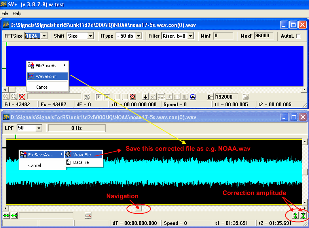309x228 pixels.
Task: Click the amplitude increase green arrows icon
Action: tap(295, 216)
